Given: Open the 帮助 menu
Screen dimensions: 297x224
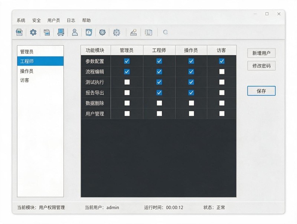Looking at the screenshot, I should (87, 20).
